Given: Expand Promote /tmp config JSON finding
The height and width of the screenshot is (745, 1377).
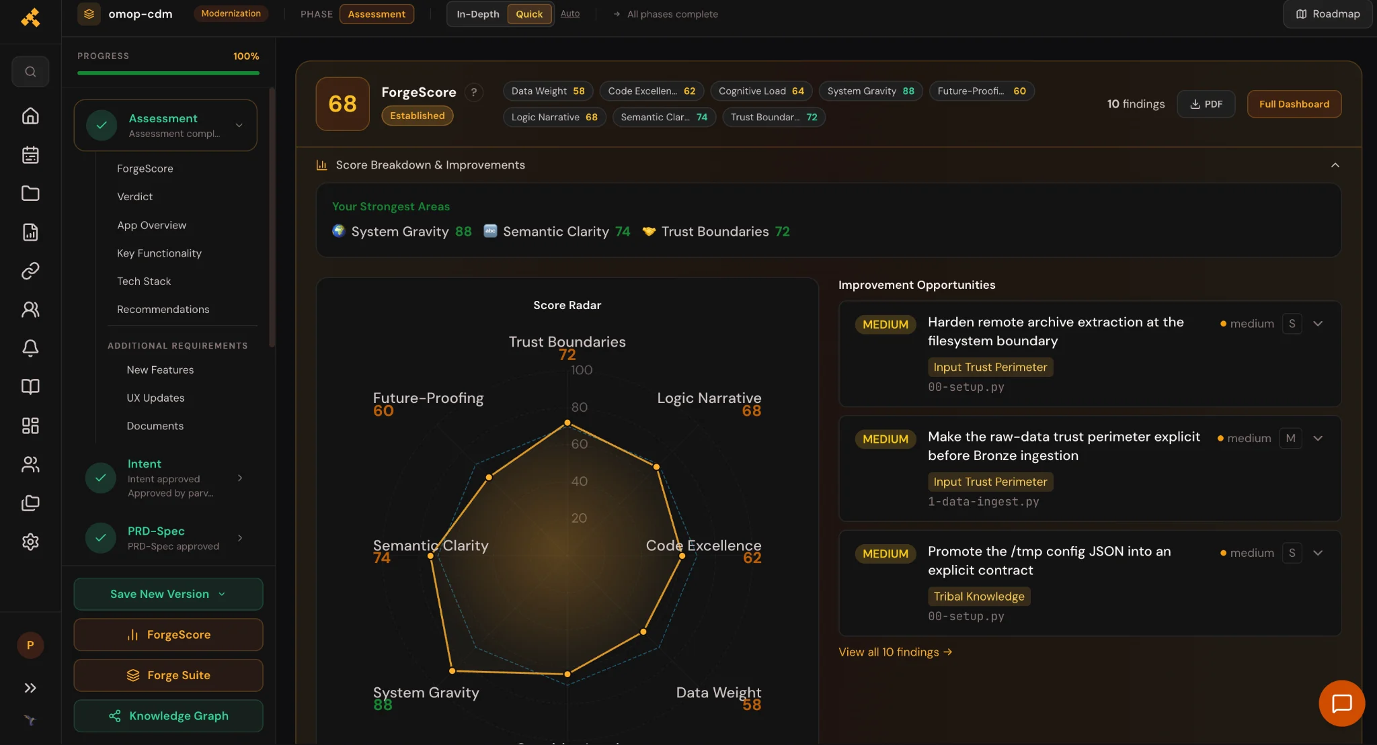Looking at the screenshot, I should (x=1318, y=554).
